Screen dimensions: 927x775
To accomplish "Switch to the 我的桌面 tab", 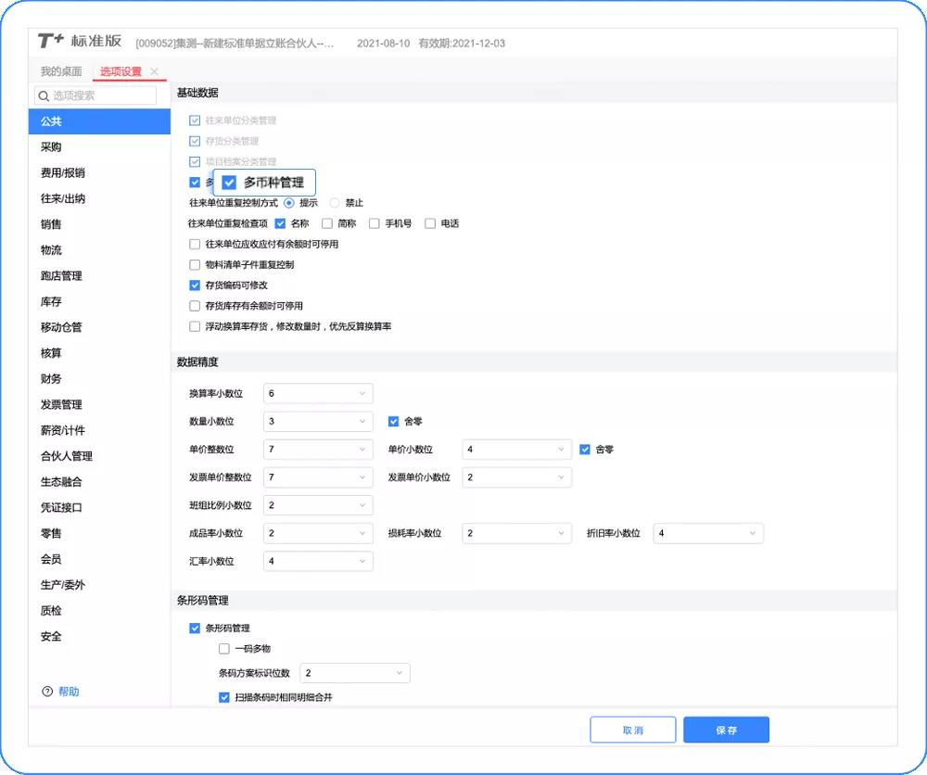I will click(61, 71).
